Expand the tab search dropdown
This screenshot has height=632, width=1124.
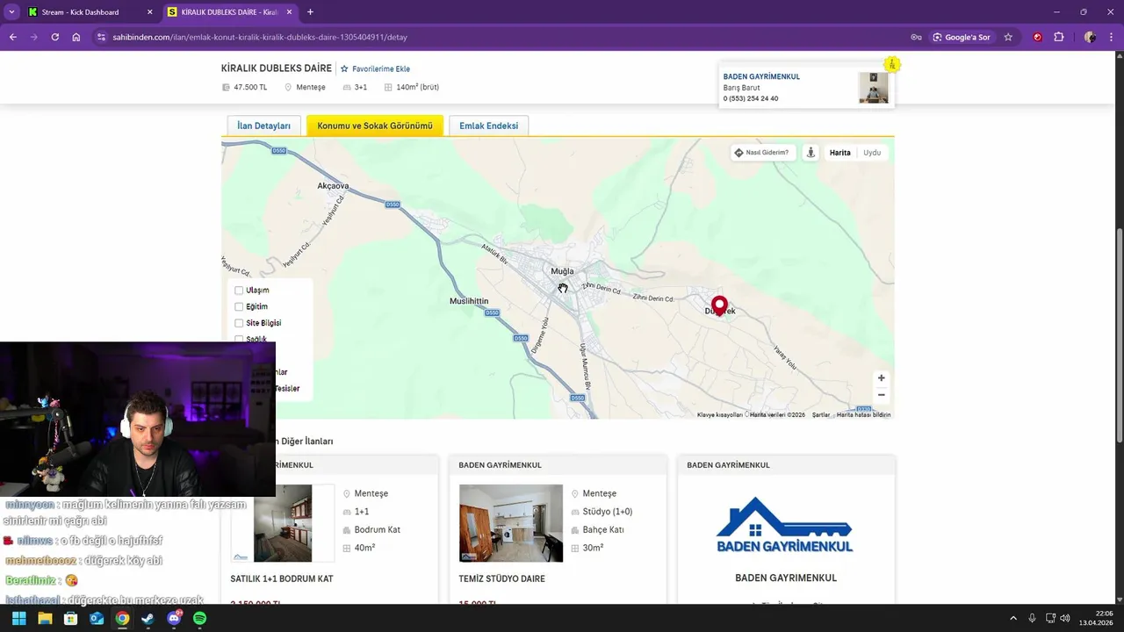click(x=11, y=12)
